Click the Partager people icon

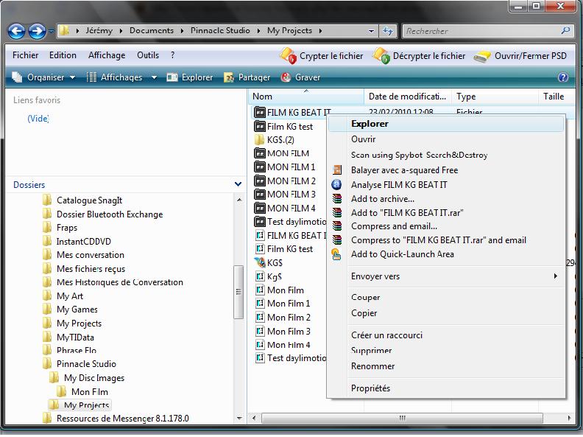229,77
